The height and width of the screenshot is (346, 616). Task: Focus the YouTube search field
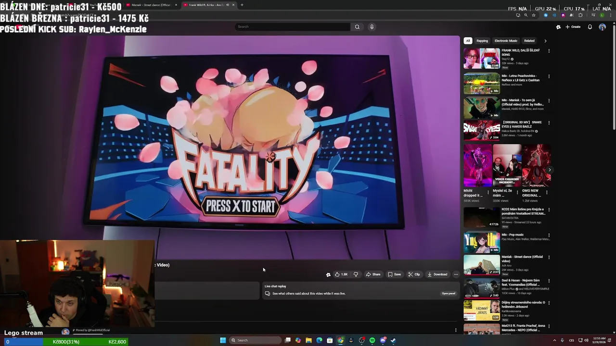293,27
